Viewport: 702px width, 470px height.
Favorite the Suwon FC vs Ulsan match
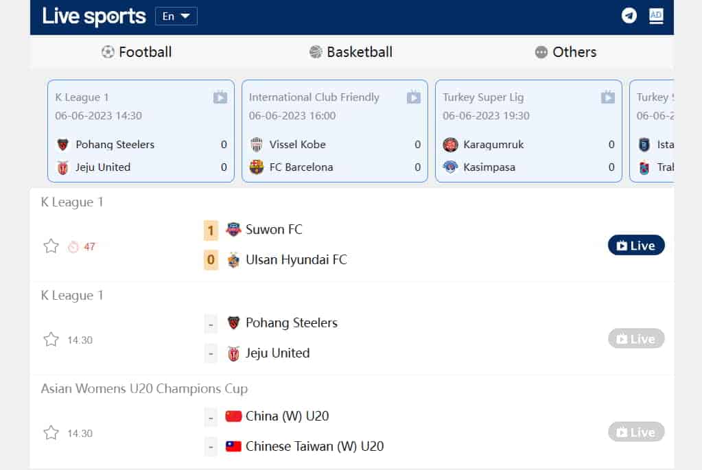51,246
